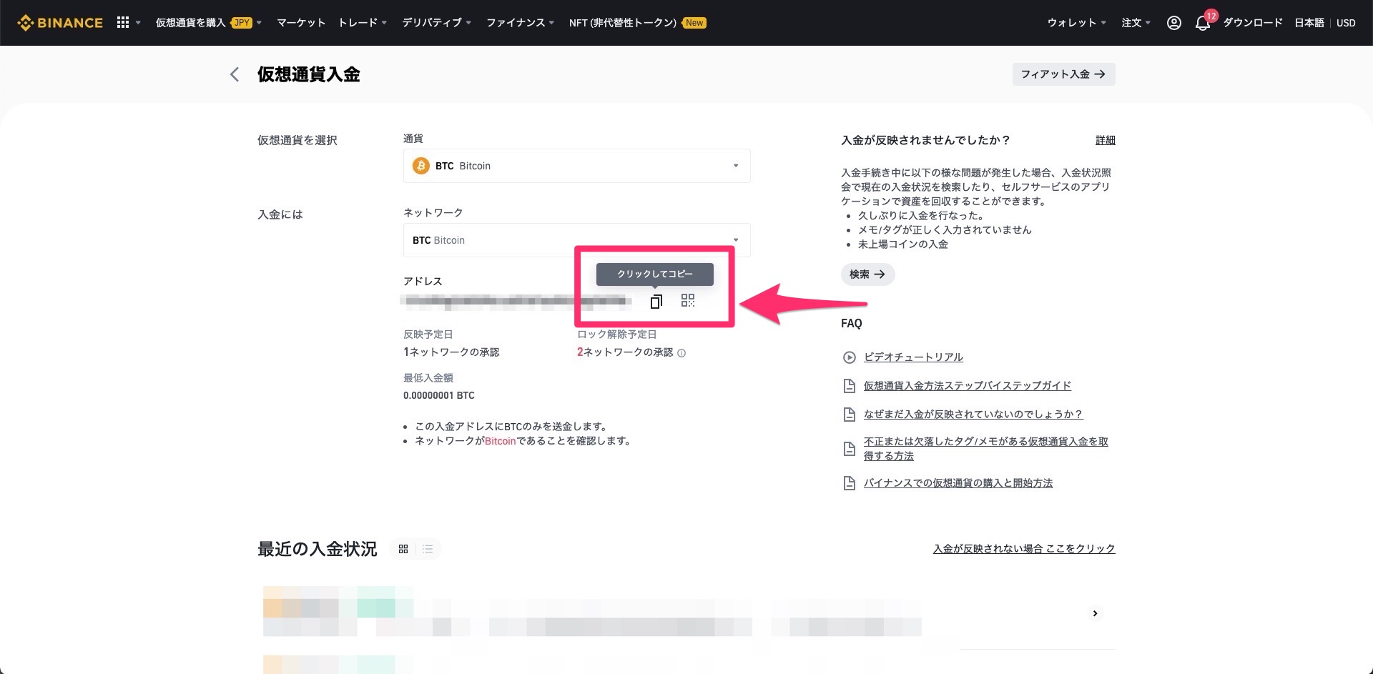Open the ダウンロード menu item
This screenshot has height=674, width=1373.
click(x=1253, y=23)
